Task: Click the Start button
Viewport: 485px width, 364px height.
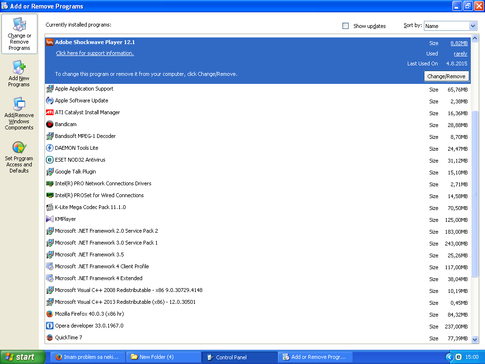Action: click(23, 357)
